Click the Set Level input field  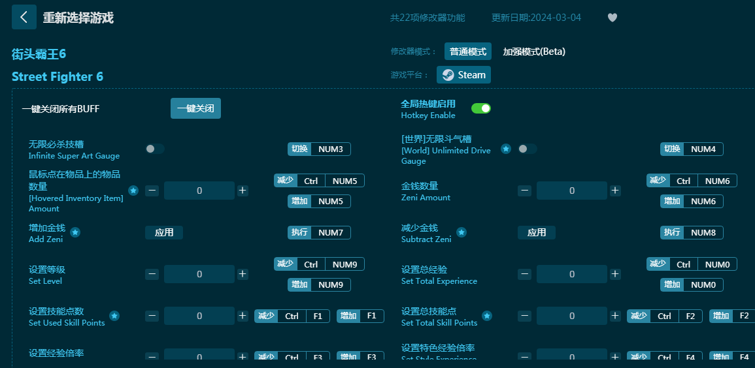[199, 274]
